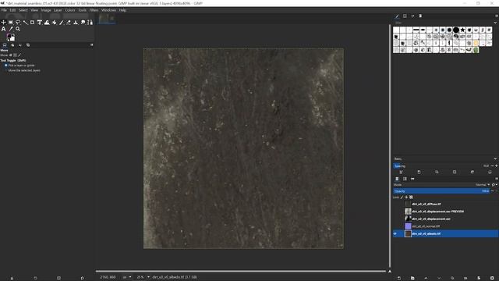Select the Paintbrush tool
499x281 pixels.
[62, 23]
